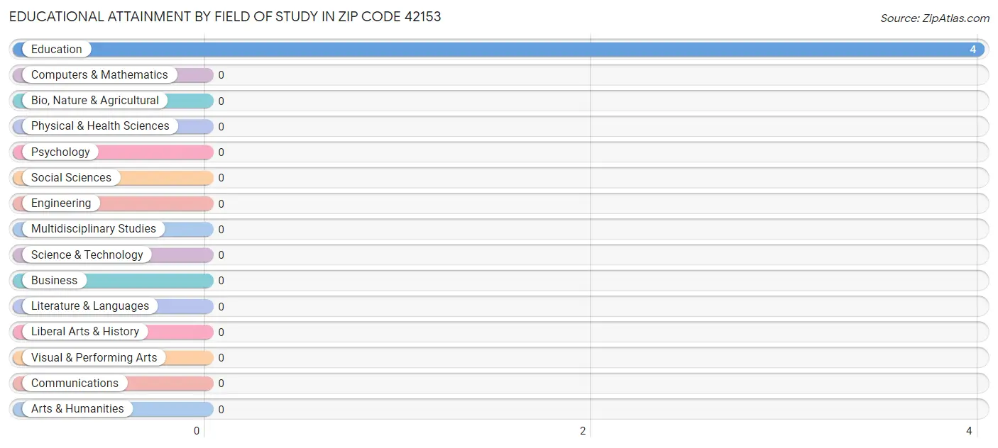Click the Literature & Languages label
This screenshot has height=448, width=998.
click(x=90, y=306)
